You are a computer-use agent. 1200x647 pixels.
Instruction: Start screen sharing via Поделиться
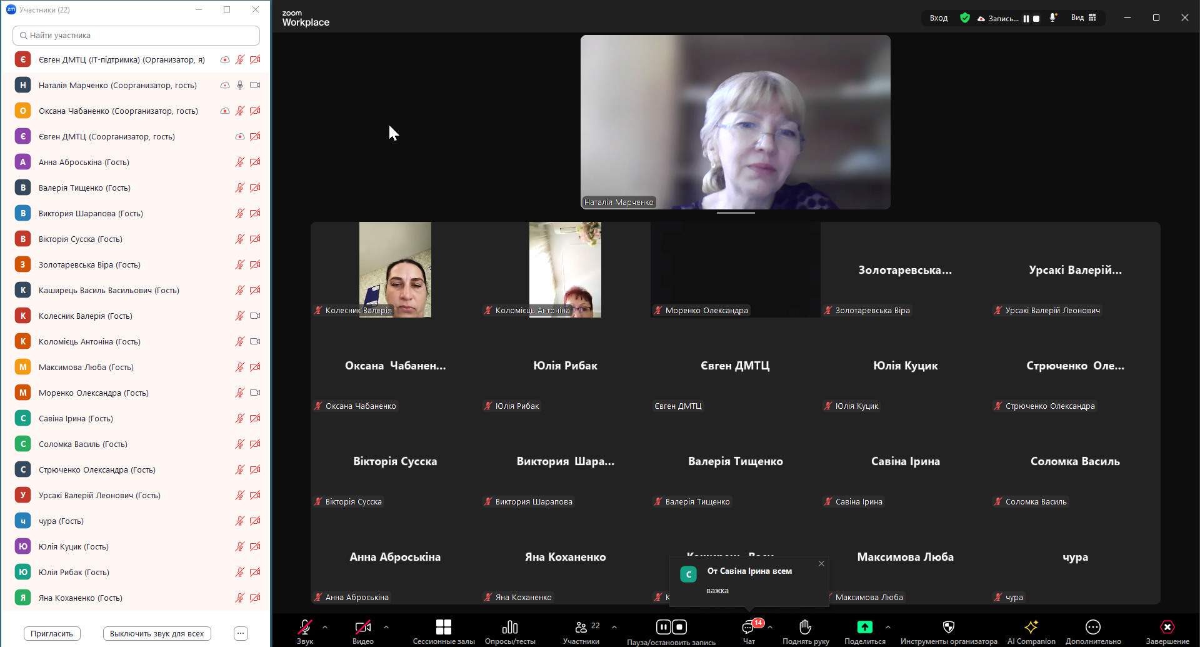pos(864,628)
